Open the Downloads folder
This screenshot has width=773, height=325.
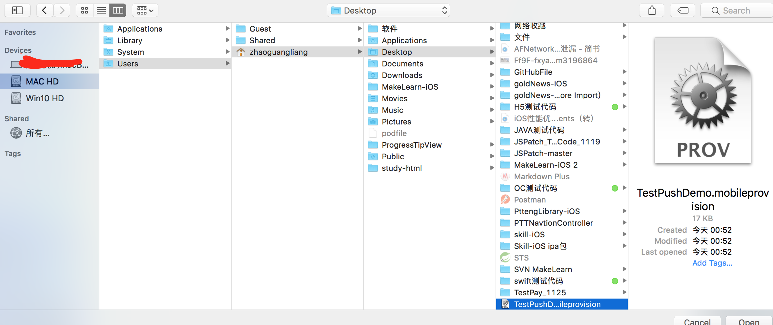pos(402,75)
